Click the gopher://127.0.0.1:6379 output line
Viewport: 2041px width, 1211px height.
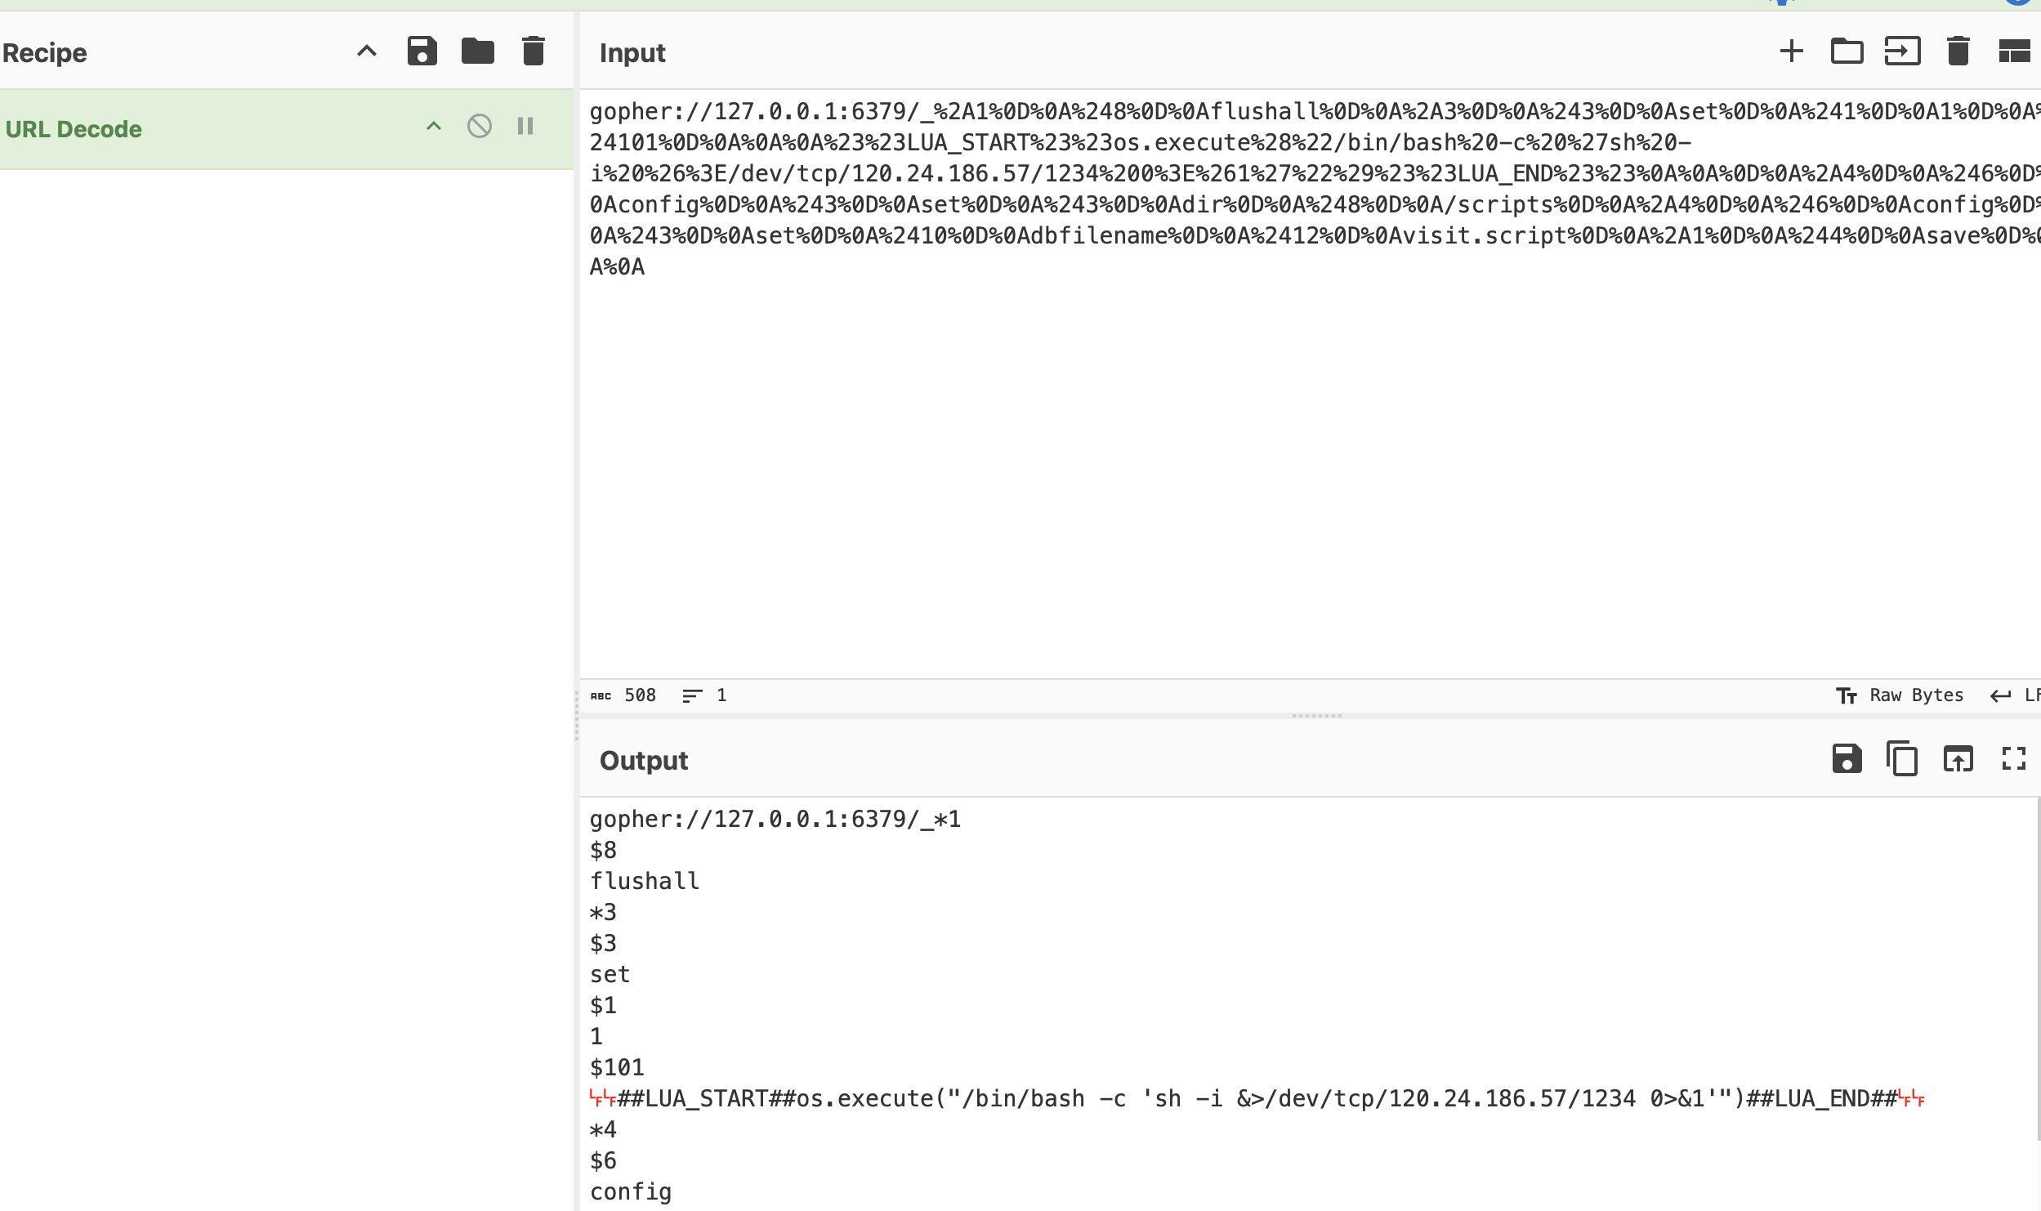(x=775, y=820)
